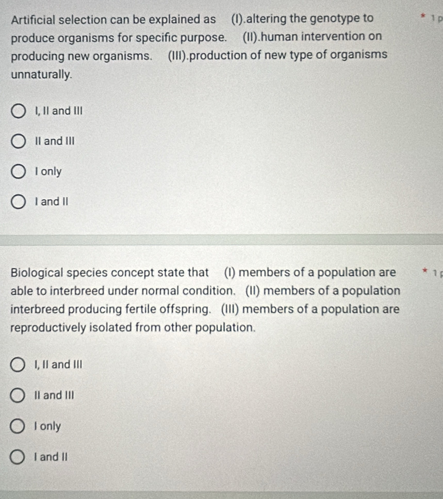Image resolution: width=443 pixels, height=499 pixels.
Task: Select 'I, II and III' for species concept question
Action: [x=19, y=365]
